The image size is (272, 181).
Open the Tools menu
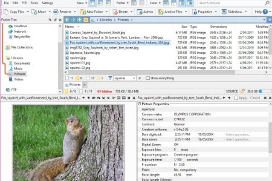(x=34, y=3)
